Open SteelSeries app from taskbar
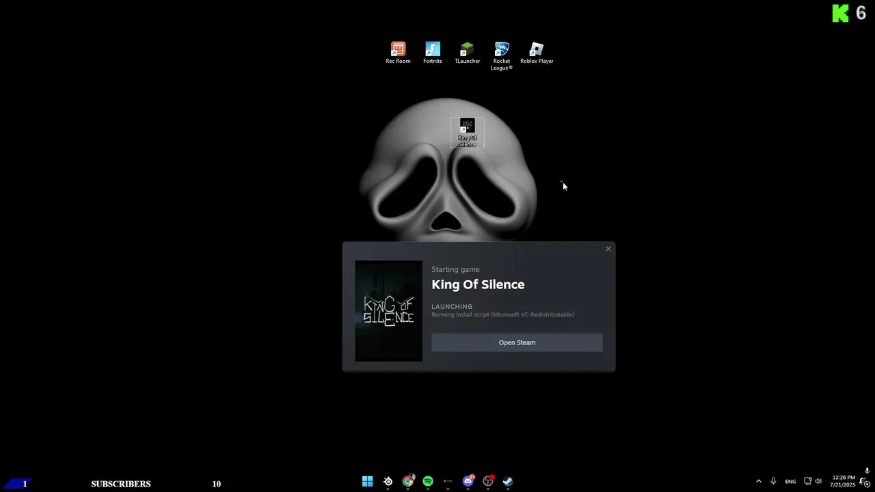 388,481
